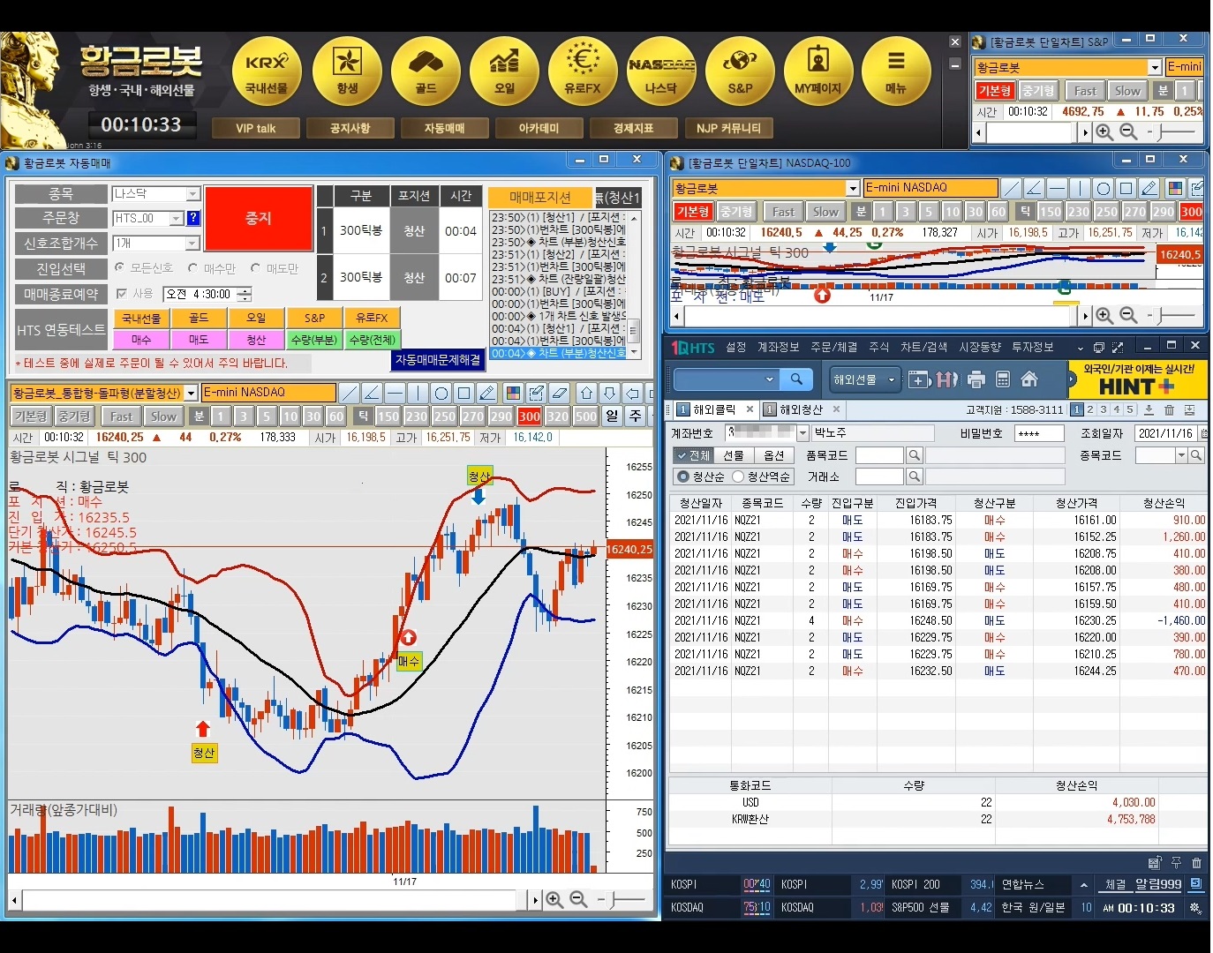Select the rectangle drawing tool in main chart
The height and width of the screenshot is (953, 1213).
pyautogui.click(x=463, y=393)
